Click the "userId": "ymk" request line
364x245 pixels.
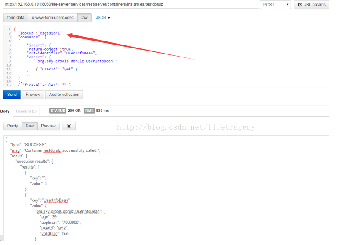coord(57,69)
